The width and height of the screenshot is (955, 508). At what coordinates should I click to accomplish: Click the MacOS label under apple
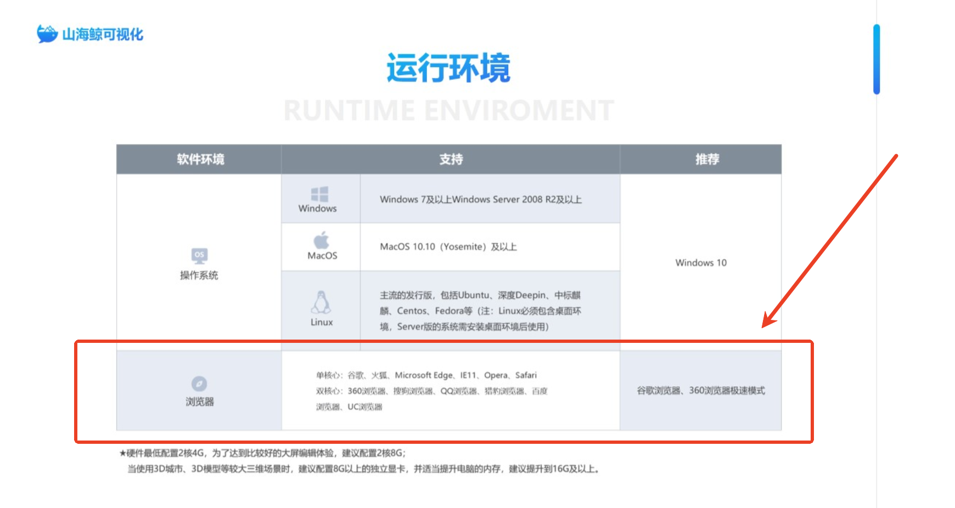pos(322,256)
